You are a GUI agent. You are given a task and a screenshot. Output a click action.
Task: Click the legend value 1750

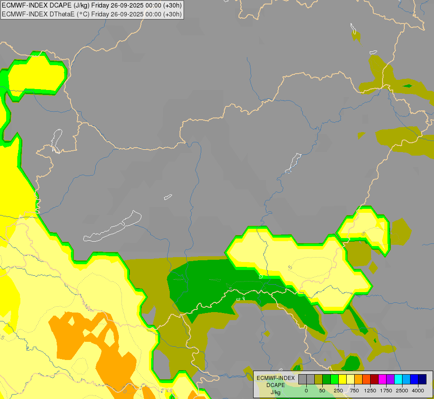point(386,391)
